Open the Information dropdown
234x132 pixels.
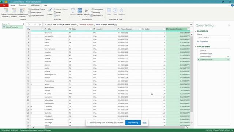[x=97, y=15]
